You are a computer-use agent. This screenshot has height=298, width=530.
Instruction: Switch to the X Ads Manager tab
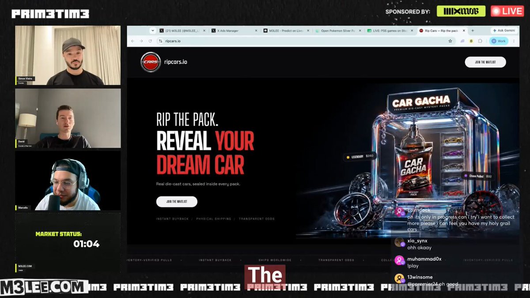234,31
